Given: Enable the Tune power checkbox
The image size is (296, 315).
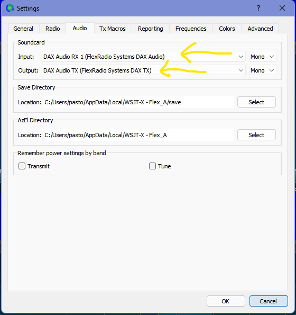Looking at the screenshot, I should tap(152, 166).
